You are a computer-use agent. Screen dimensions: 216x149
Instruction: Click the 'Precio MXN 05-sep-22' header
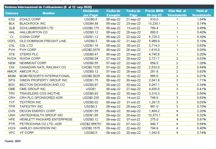(154, 13)
